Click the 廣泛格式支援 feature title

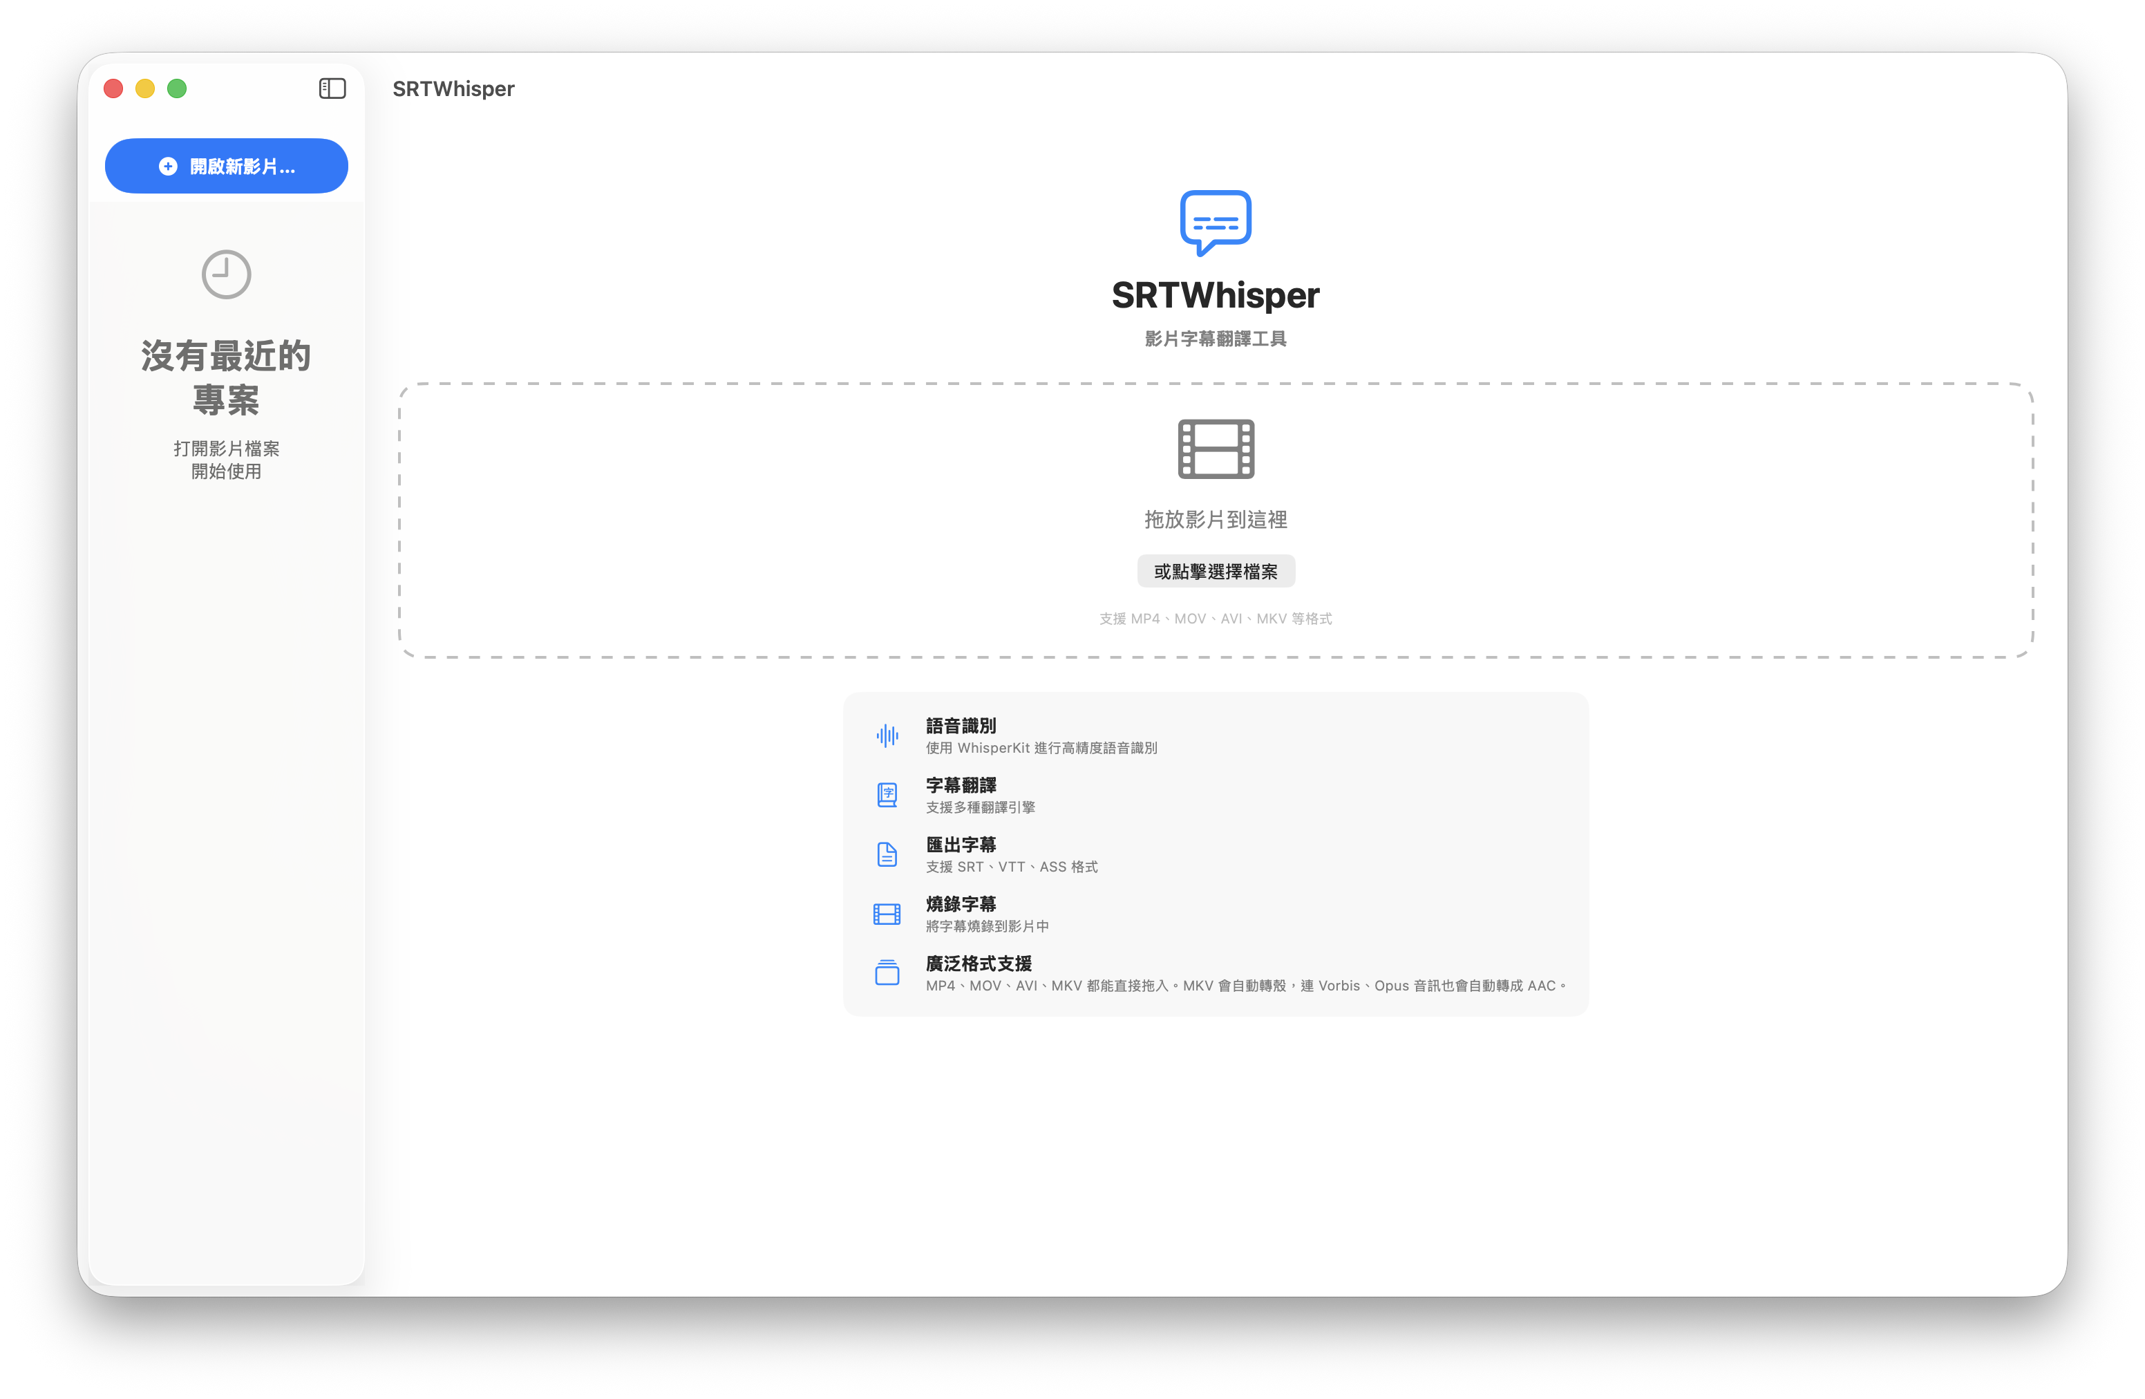(979, 964)
